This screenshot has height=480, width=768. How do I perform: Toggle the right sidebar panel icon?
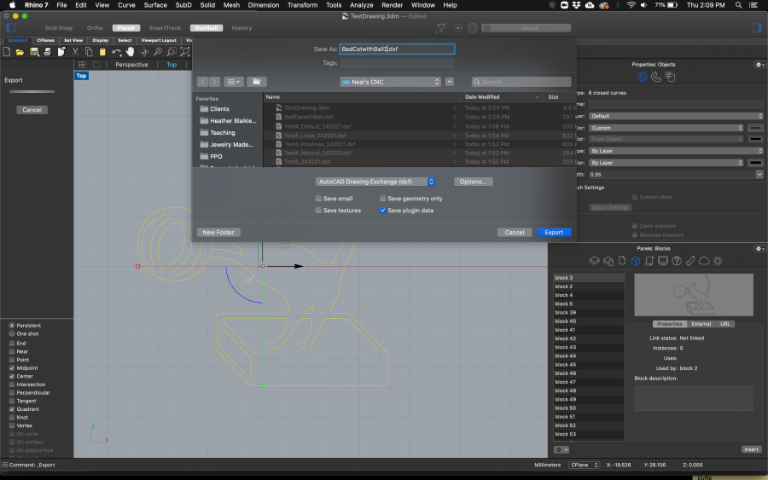[757, 28]
